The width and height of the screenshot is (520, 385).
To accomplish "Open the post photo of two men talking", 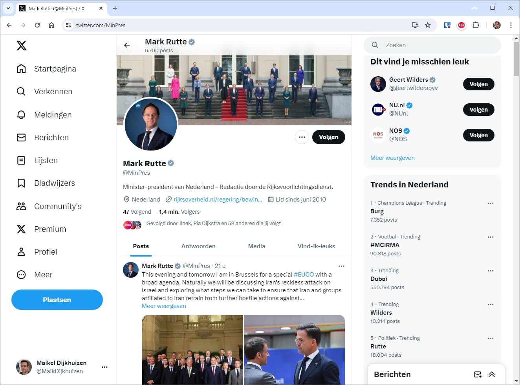I will (x=295, y=350).
